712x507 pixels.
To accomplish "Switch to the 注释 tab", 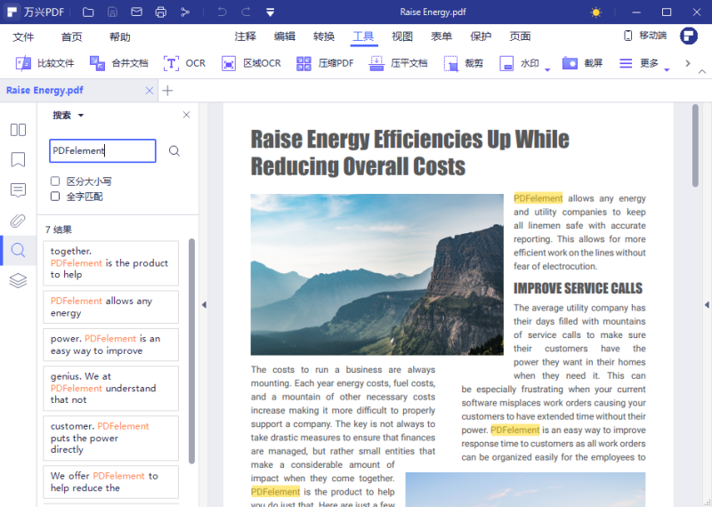I will (x=246, y=36).
